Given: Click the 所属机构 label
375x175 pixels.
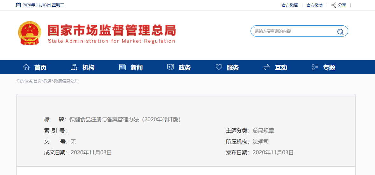Looking at the screenshot, I should coord(238,142).
